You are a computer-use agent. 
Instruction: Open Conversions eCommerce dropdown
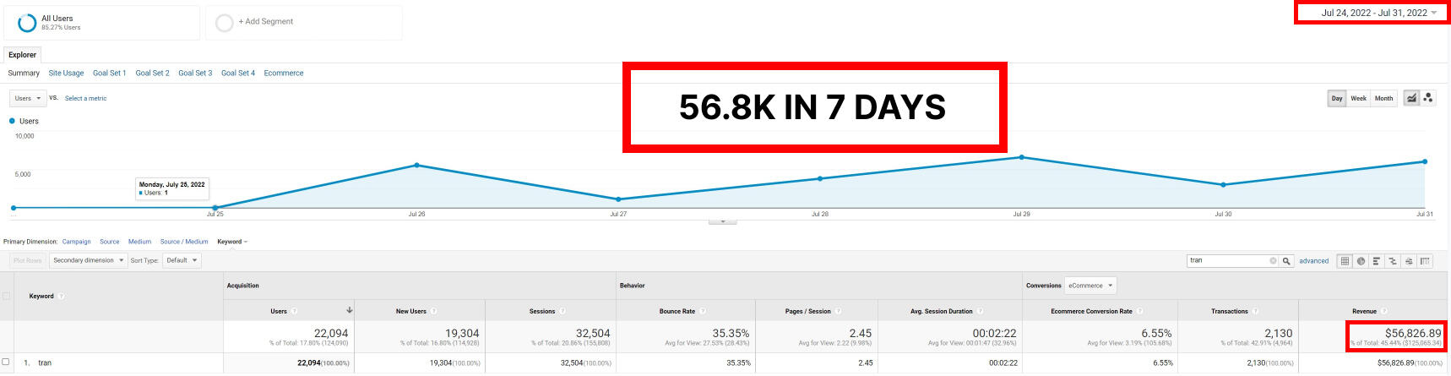pyautogui.click(x=1090, y=286)
